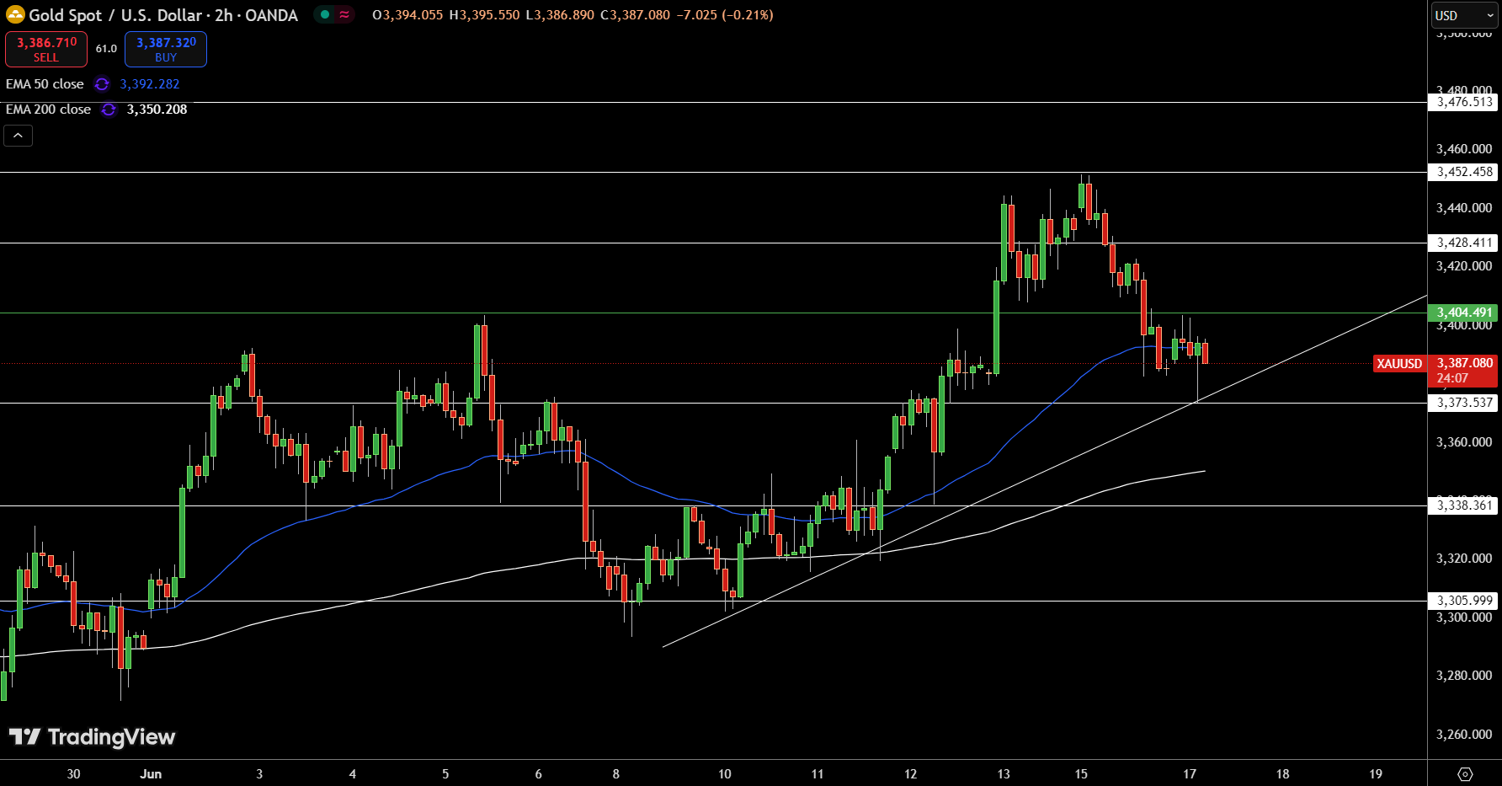Click the Jun label on time axis
The height and width of the screenshot is (786, 1502).
(151, 774)
